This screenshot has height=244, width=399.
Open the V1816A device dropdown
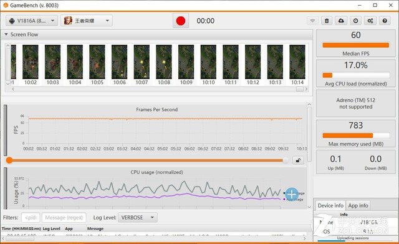(x=32, y=21)
